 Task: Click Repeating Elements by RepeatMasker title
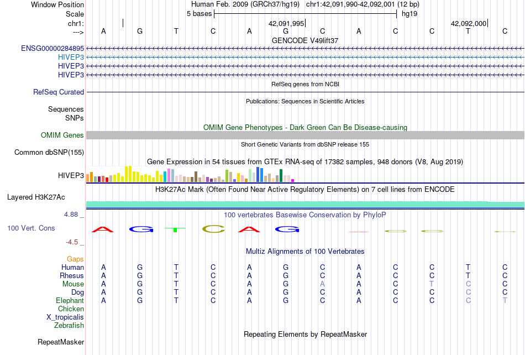pyautogui.click(x=306, y=334)
